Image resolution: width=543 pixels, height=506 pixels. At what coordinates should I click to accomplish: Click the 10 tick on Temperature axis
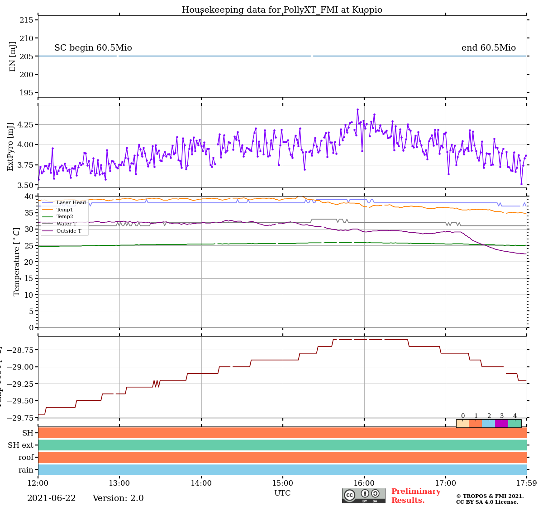pyautogui.click(x=29, y=295)
